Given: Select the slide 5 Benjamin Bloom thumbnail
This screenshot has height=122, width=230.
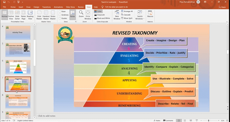Looking at the screenshot, I should click(x=18, y=50).
